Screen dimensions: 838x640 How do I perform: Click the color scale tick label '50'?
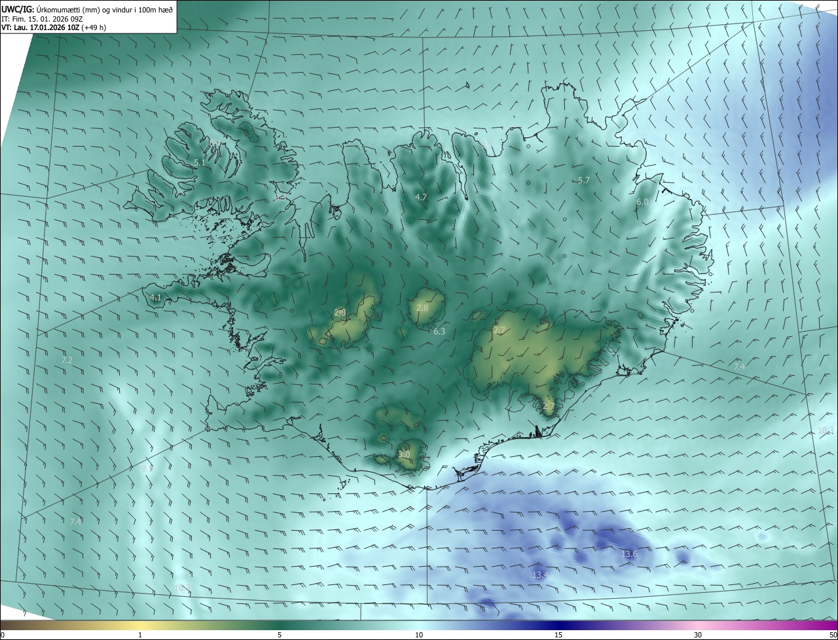833,635
